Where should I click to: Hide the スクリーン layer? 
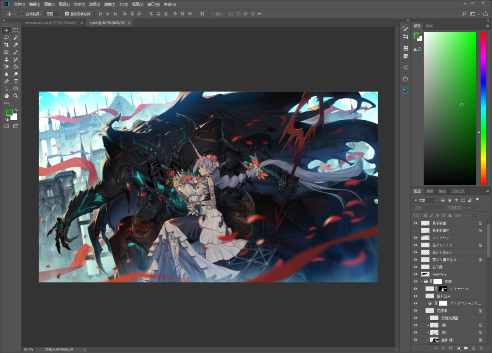click(x=415, y=237)
